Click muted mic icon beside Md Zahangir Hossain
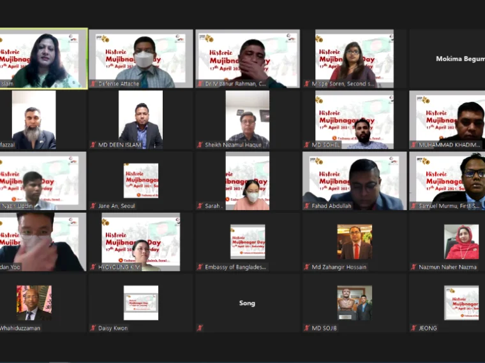 coord(306,267)
